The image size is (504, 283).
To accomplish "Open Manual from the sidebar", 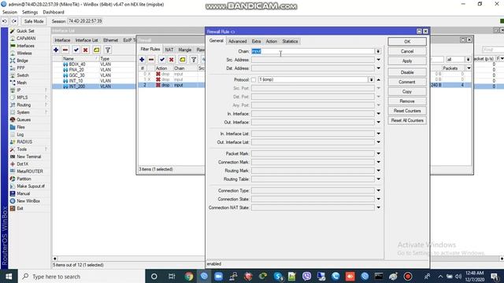I will coord(23,193).
